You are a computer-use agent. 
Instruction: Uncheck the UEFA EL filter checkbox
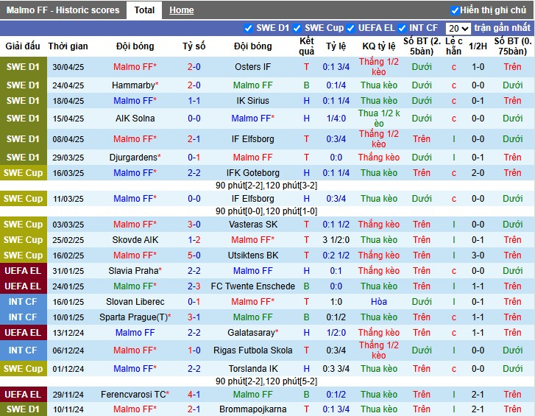pyautogui.click(x=350, y=28)
